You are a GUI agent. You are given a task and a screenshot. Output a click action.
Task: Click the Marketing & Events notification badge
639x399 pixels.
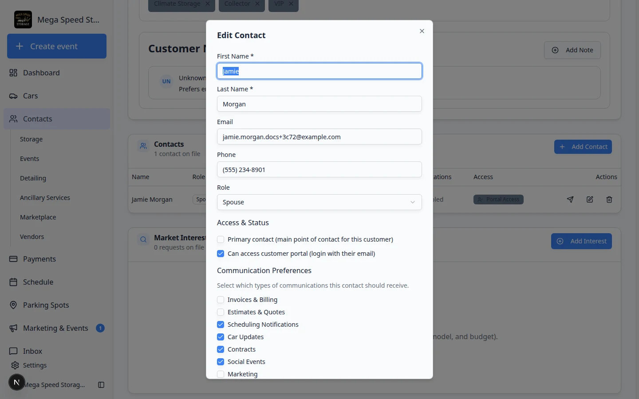tap(100, 328)
